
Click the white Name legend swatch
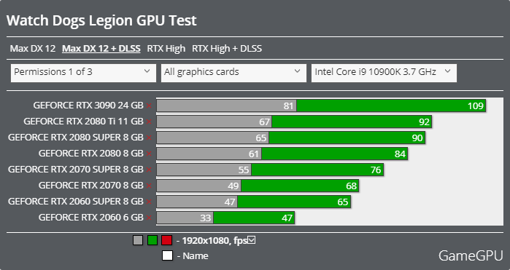point(167,255)
